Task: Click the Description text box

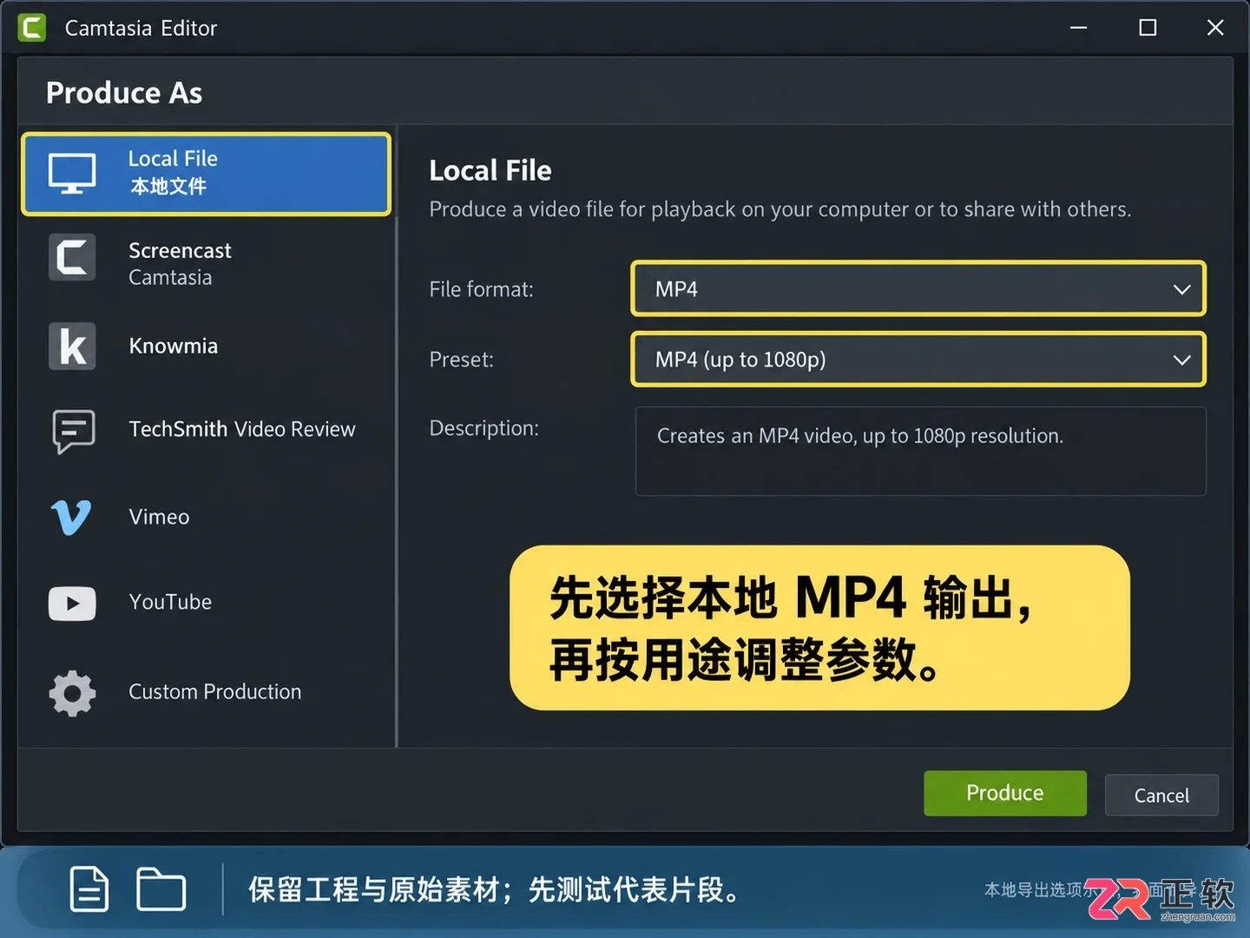Action: (x=921, y=452)
